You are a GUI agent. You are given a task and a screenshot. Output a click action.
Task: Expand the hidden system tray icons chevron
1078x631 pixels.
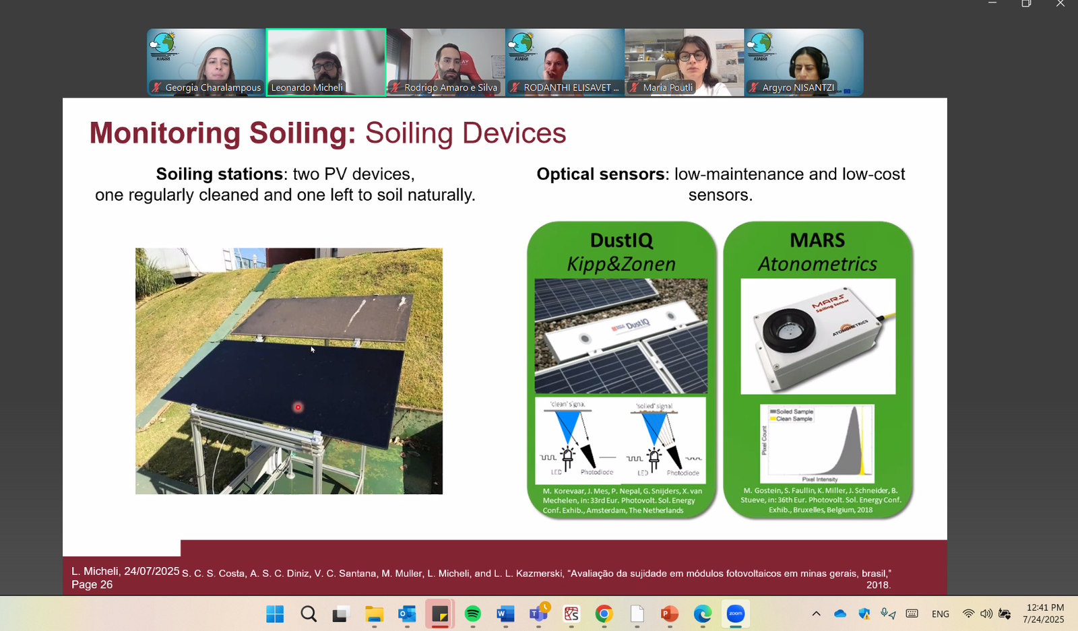[x=816, y=613]
